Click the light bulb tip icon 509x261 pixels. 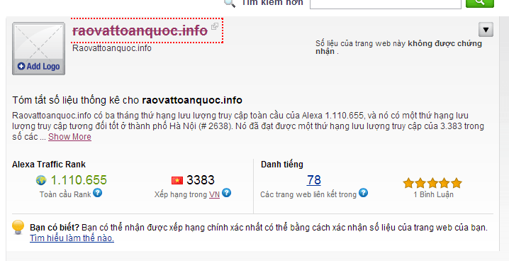pos(18,227)
